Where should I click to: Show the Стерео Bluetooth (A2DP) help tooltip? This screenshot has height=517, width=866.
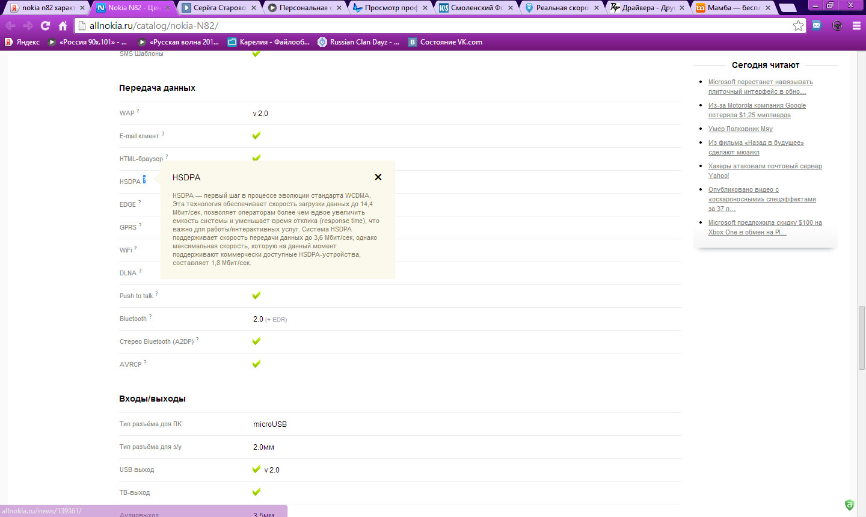[197, 339]
